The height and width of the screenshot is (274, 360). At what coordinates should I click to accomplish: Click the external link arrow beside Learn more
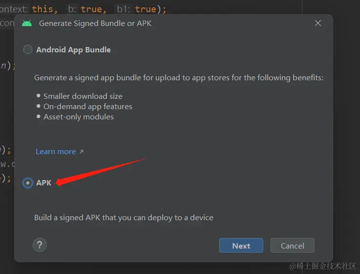[x=82, y=152]
